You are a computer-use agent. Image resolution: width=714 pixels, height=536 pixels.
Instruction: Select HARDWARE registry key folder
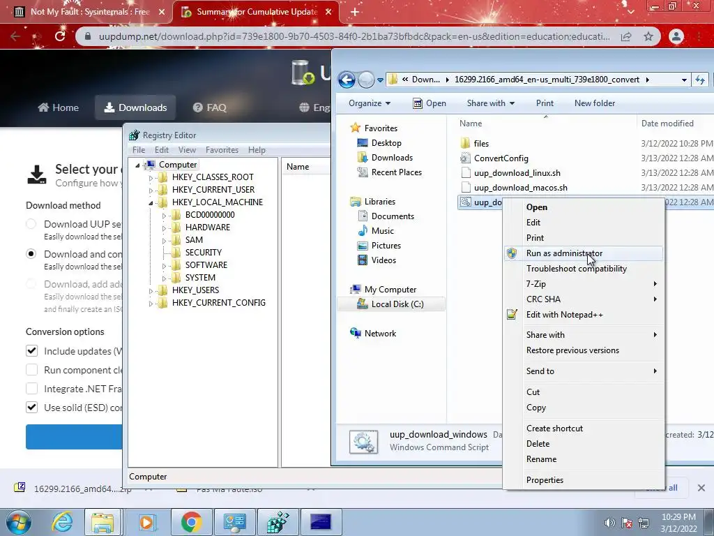click(207, 228)
